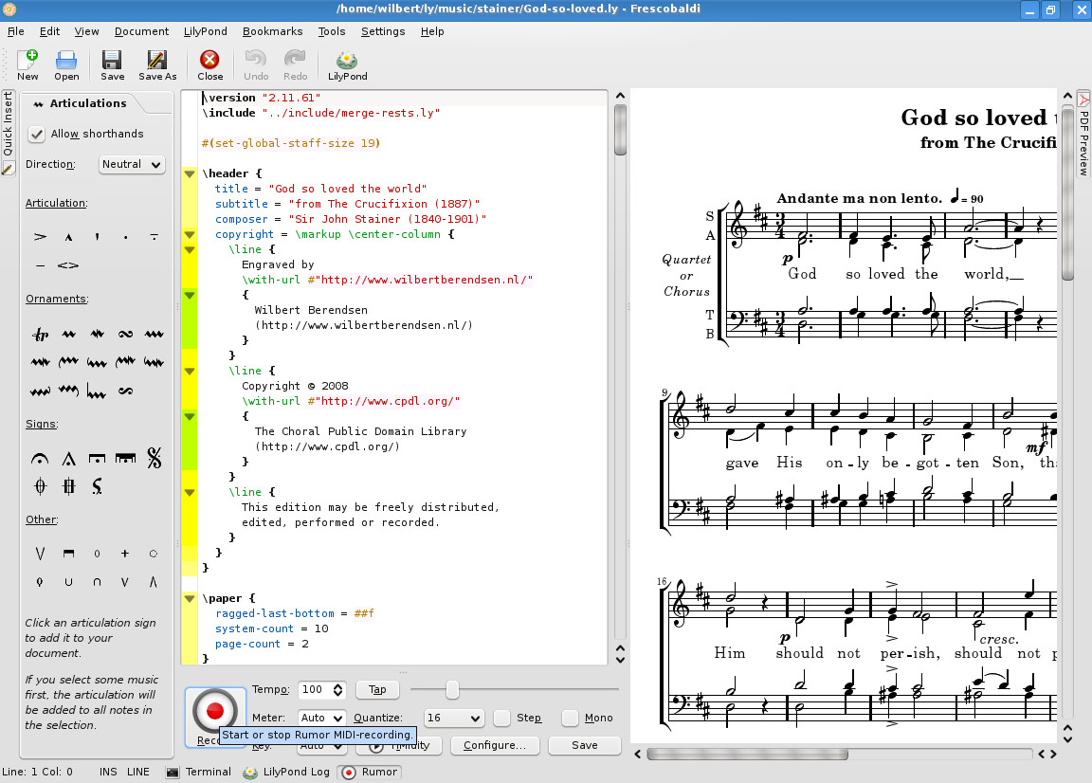Screen dimensions: 1092x783
Task: Insert the varcoda sign
Action: click(68, 486)
